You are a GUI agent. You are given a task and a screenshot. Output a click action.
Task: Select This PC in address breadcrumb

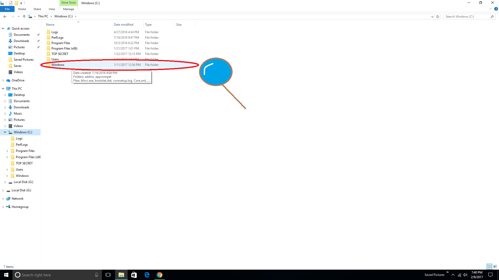[x=43, y=16]
